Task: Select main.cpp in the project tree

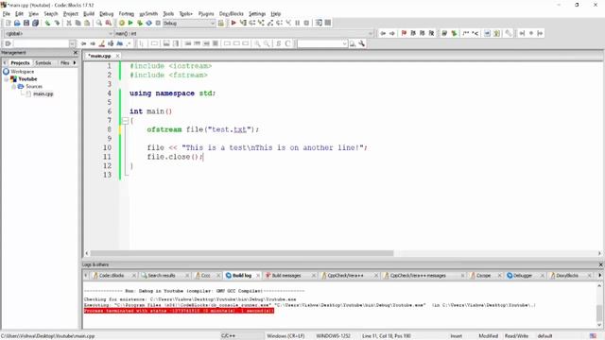Action: [43, 93]
